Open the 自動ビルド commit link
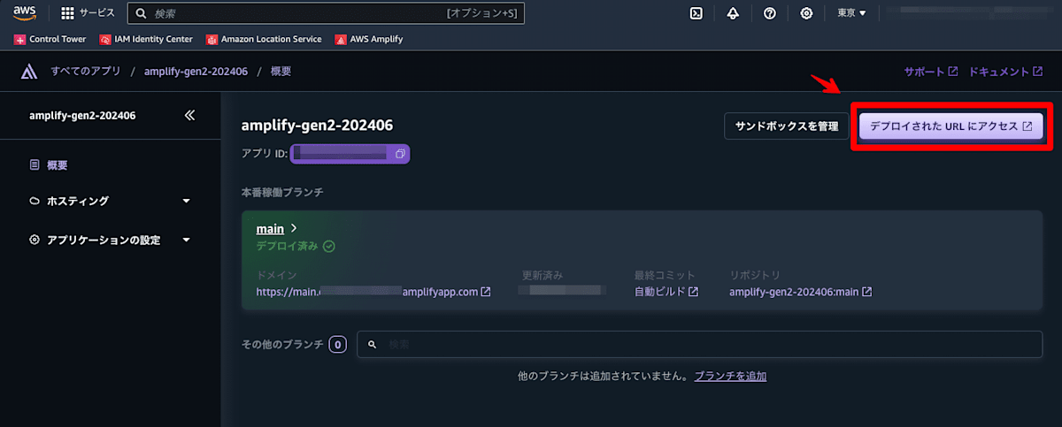1062x427 pixels. [666, 292]
